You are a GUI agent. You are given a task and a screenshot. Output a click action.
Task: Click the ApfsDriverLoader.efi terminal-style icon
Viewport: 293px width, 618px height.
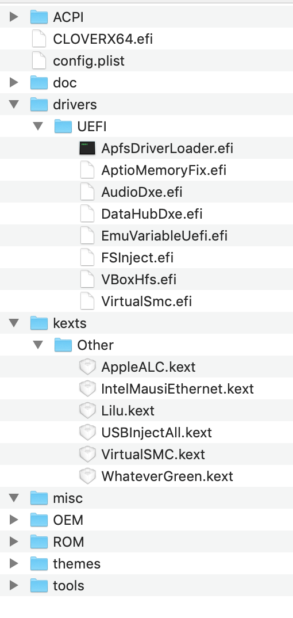click(87, 148)
